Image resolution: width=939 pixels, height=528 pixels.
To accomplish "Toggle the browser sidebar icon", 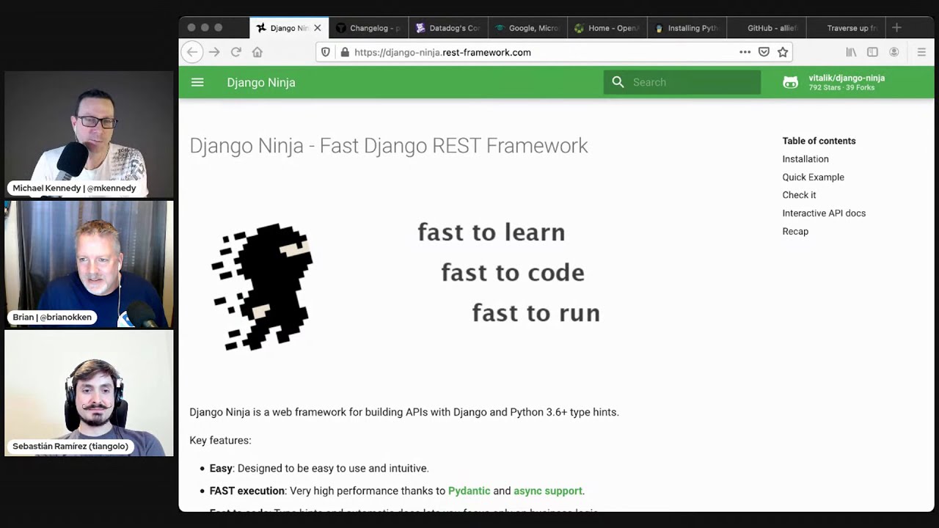I will [x=872, y=52].
